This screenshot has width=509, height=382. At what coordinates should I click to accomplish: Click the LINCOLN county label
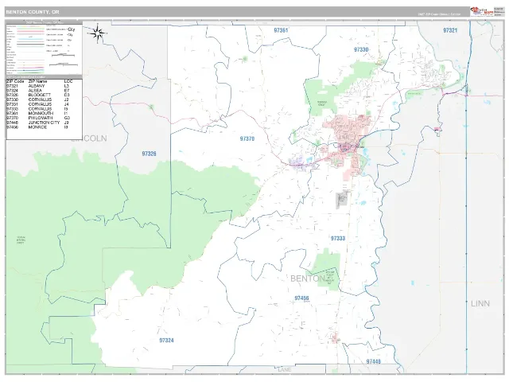(x=89, y=138)
